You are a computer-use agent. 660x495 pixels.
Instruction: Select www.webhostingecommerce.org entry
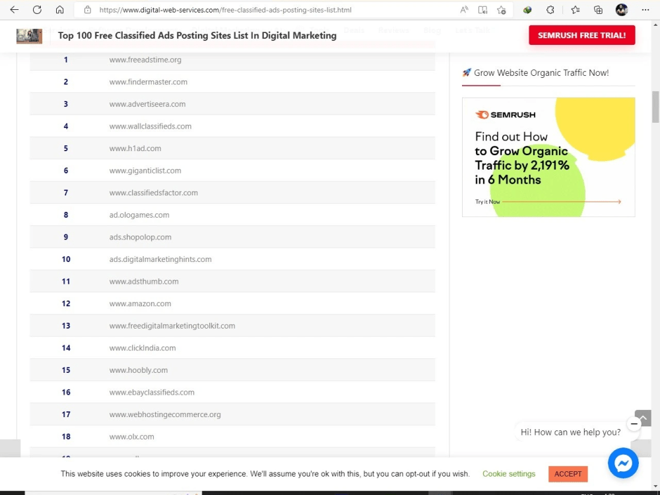coord(165,414)
